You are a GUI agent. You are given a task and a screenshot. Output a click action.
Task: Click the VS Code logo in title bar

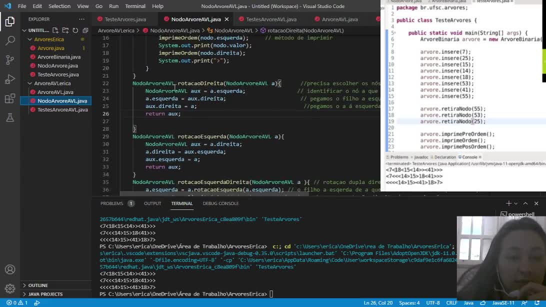coord(7,6)
